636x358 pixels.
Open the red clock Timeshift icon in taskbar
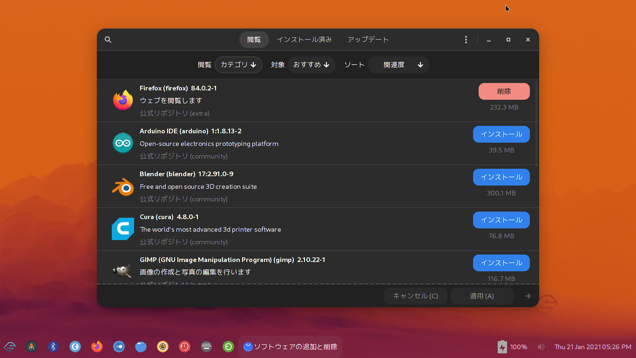pos(184,346)
